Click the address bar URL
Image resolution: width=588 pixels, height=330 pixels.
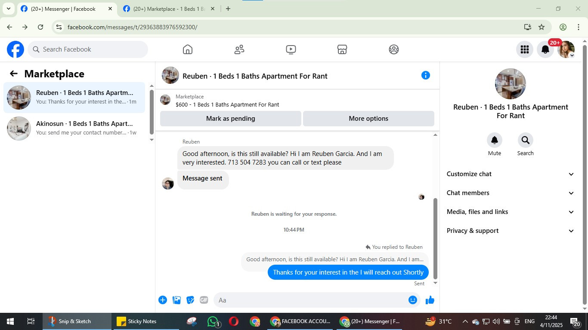[x=132, y=27]
